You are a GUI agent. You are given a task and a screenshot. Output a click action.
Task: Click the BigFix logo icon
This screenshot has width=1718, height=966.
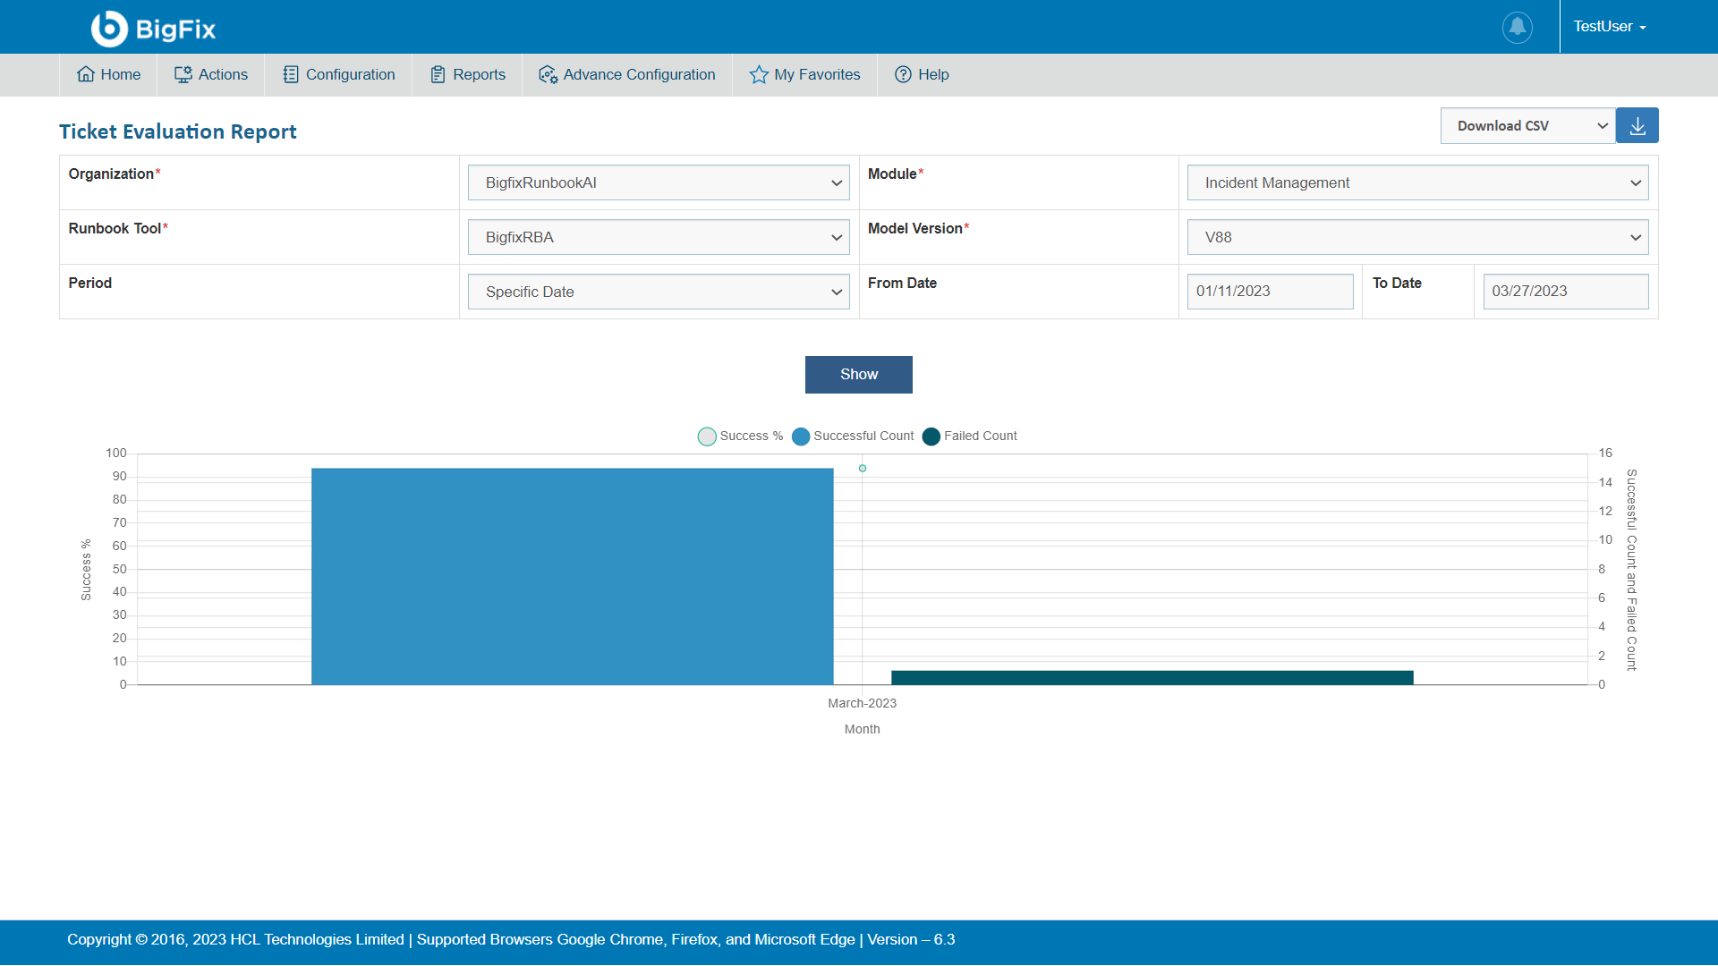[x=109, y=29]
